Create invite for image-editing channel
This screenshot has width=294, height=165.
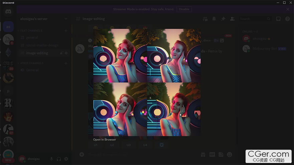(61, 53)
